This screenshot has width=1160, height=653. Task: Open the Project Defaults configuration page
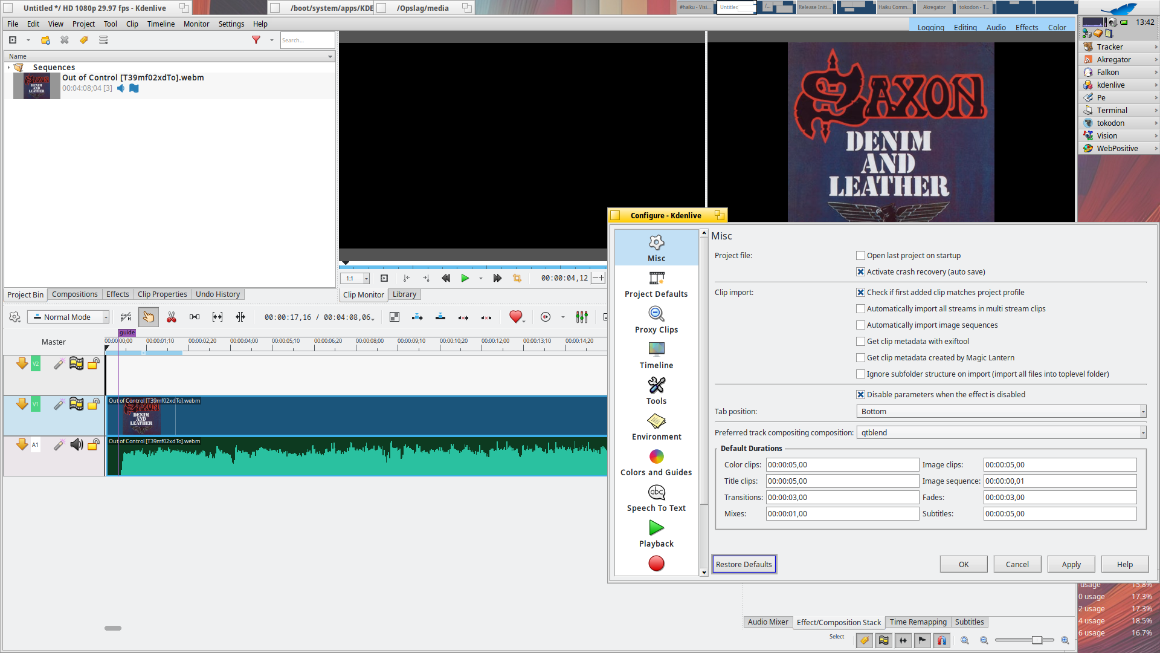pyautogui.click(x=656, y=284)
